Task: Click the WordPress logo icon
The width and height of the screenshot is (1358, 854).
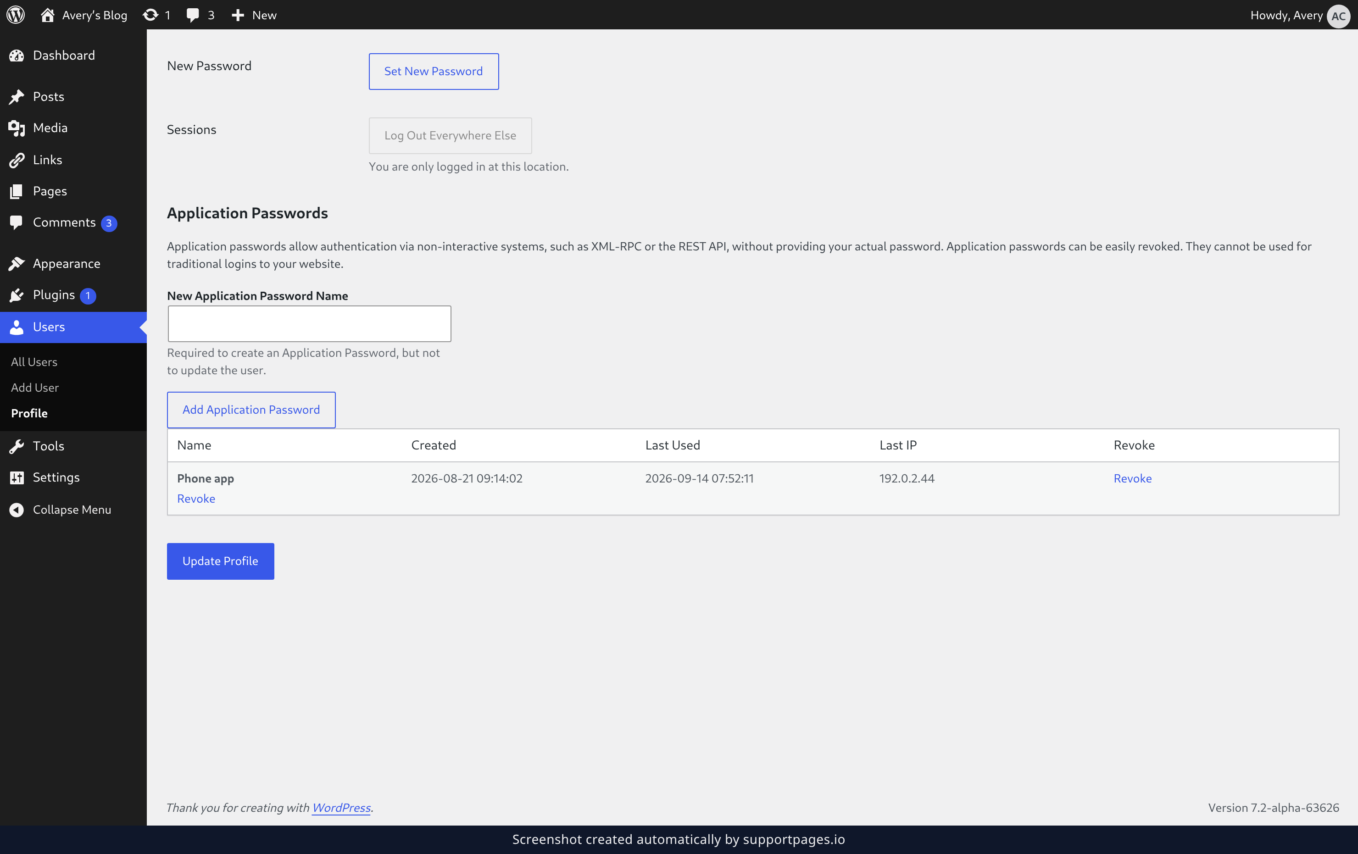Action: coord(15,15)
